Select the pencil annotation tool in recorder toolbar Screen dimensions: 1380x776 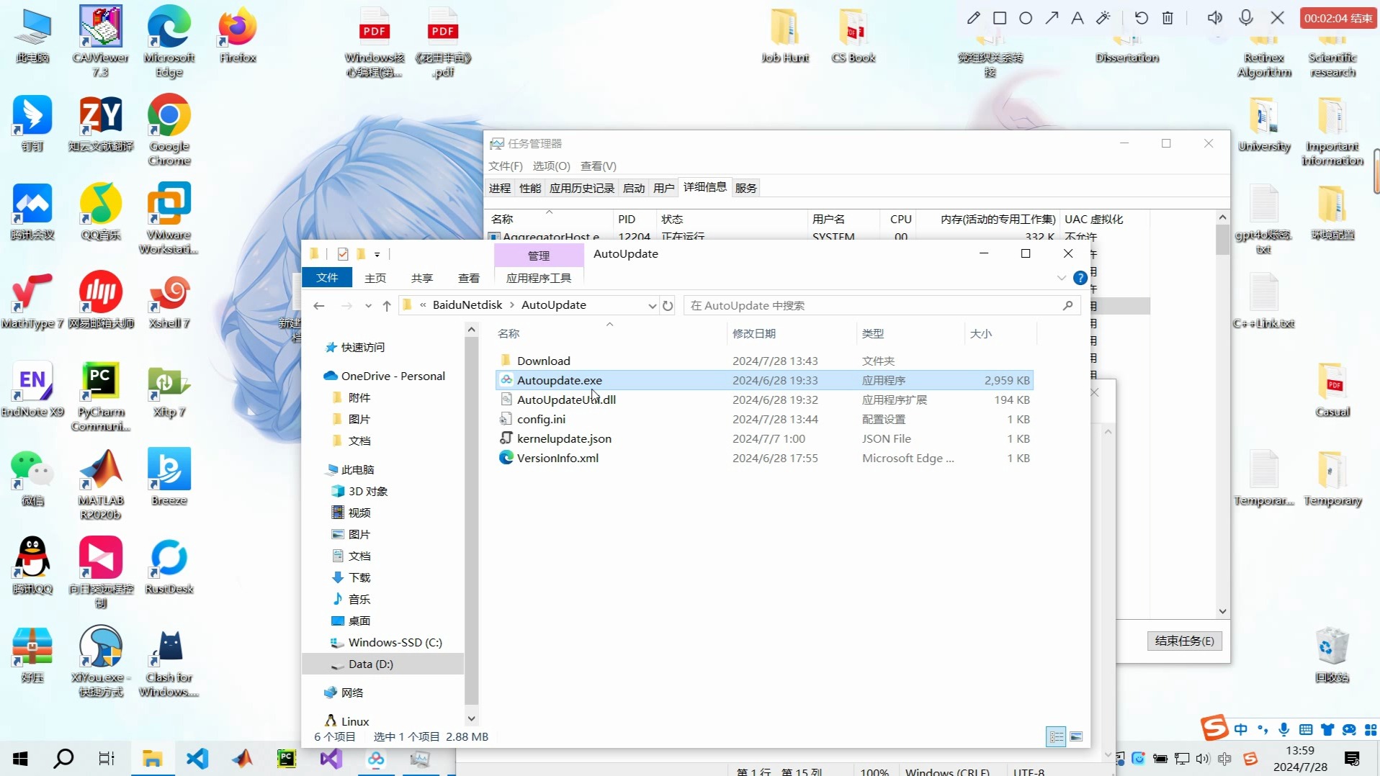click(x=974, y=18)
